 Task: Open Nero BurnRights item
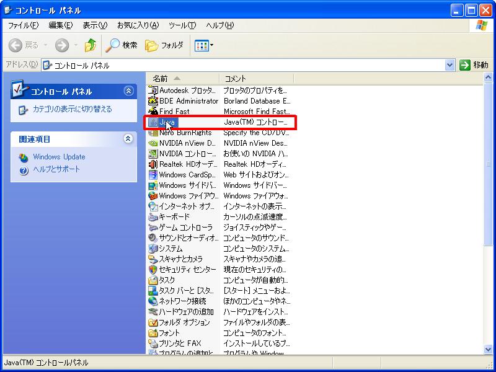184,133
